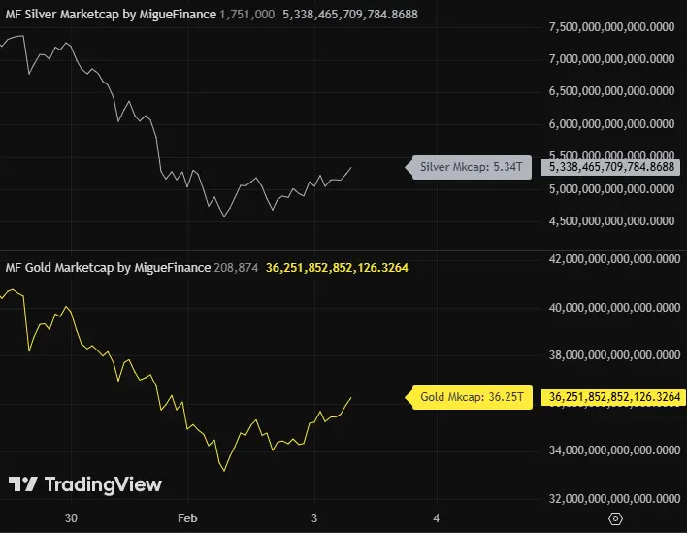Click the silver value 1,751,000 in legend
Viewport: 687px width, 533px height.
point(247,15)
